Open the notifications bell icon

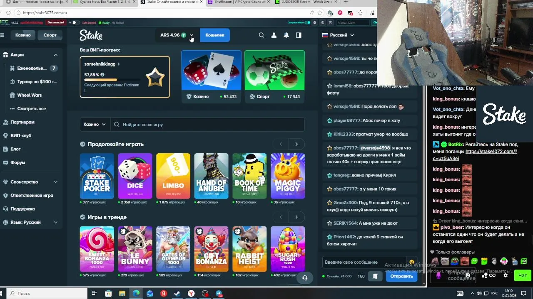[x=286, y=35]
